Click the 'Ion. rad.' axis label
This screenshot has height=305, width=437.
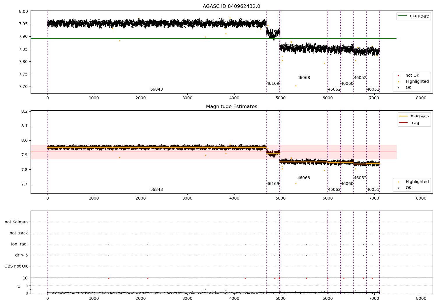20,244
